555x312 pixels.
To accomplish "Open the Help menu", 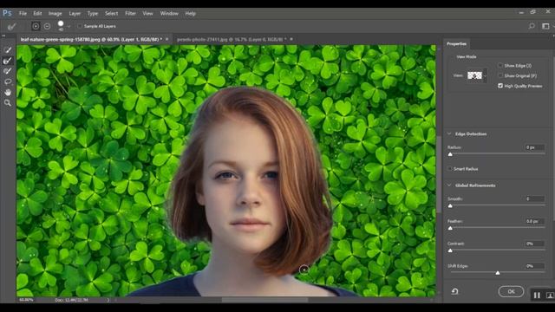I will (191, 14).
